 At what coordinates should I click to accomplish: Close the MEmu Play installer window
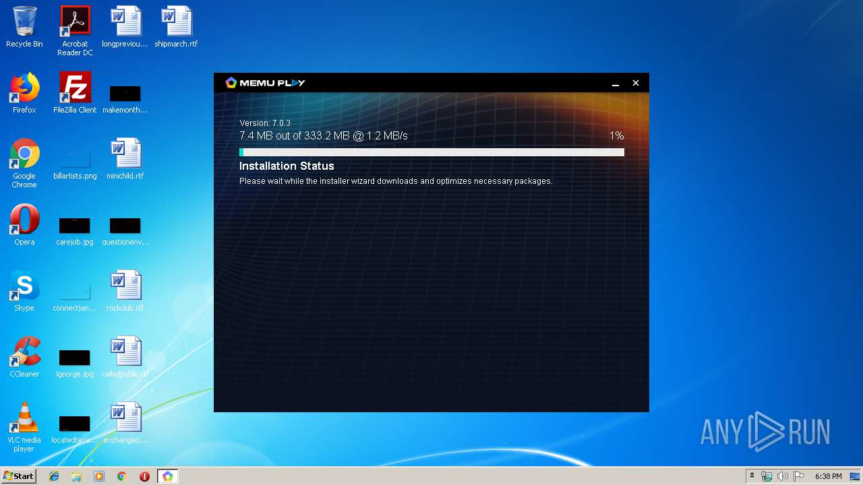click(x=635, y=83)
